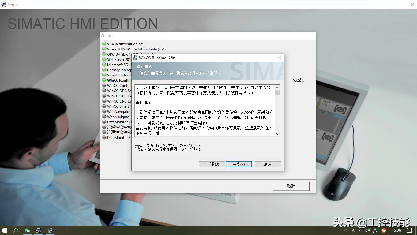Click the bright green WinCC Runtime status indicator
This screenshot has width=417, height=235.
(104, 80)
